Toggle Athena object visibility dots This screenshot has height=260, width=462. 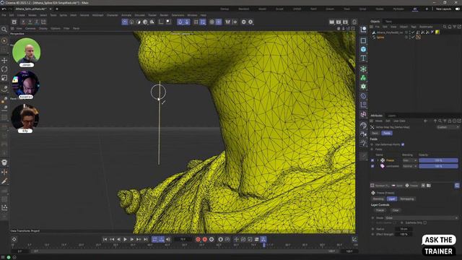409,32
